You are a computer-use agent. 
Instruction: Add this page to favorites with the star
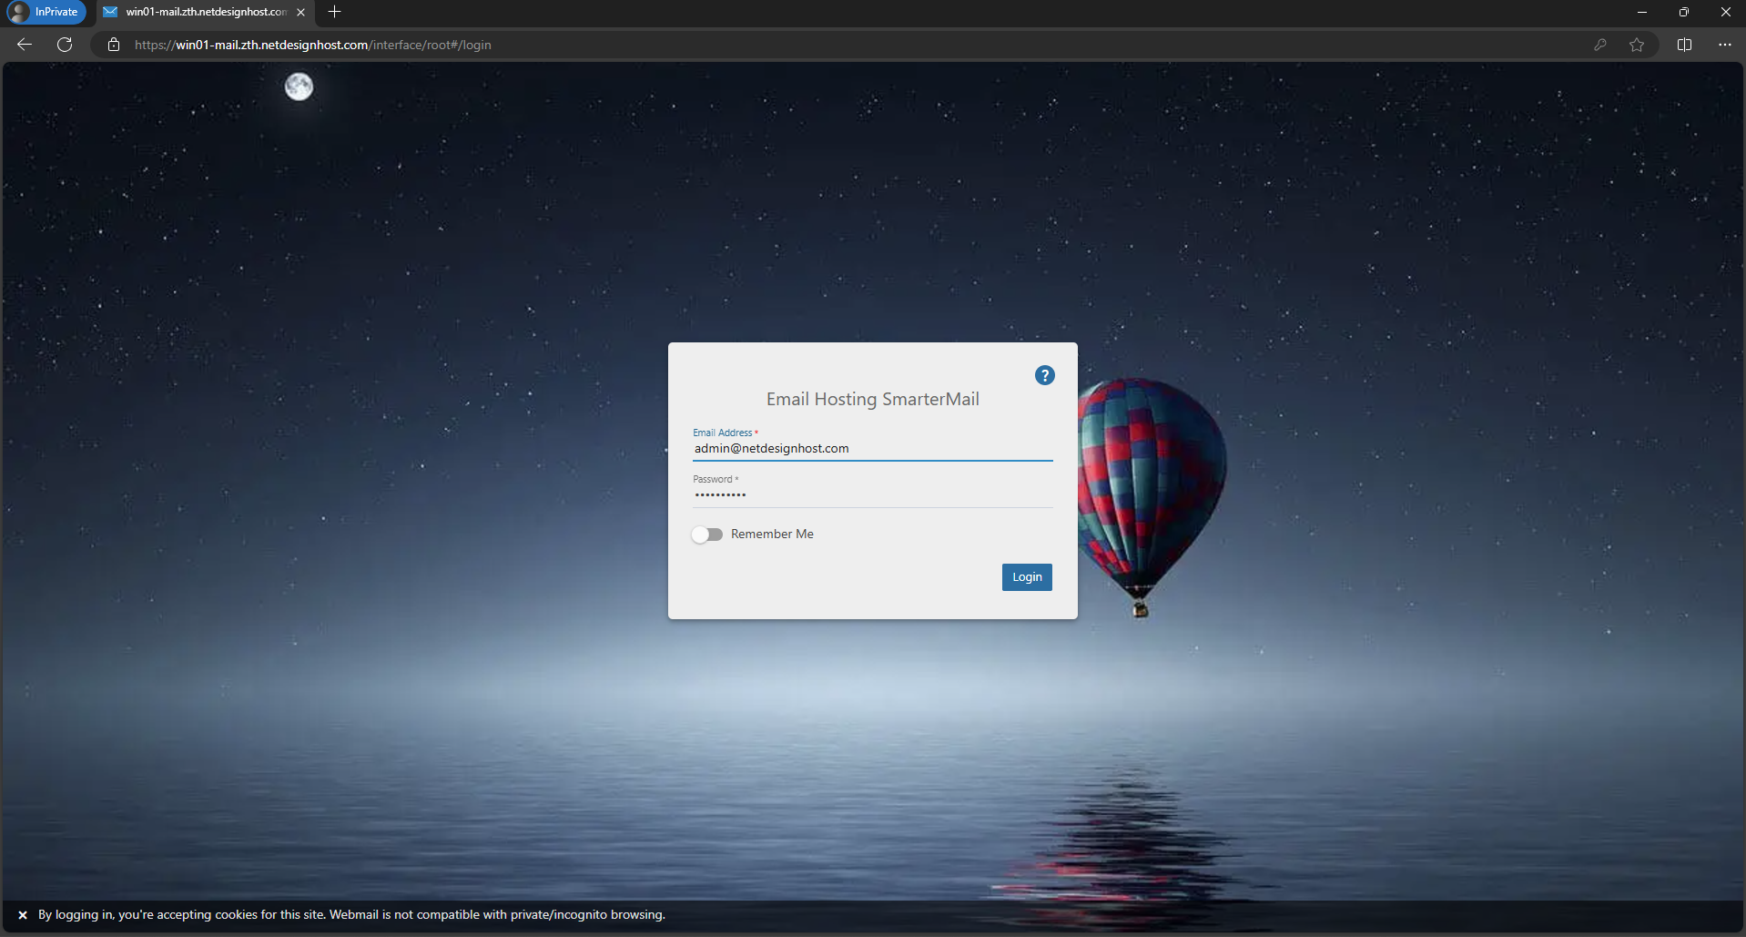click(1637, 45)
